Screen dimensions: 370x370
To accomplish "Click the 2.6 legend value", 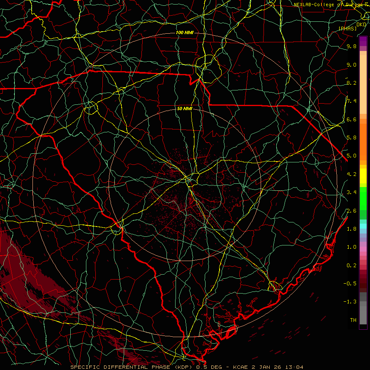I will pyautogui.click(x=351, y=211).
